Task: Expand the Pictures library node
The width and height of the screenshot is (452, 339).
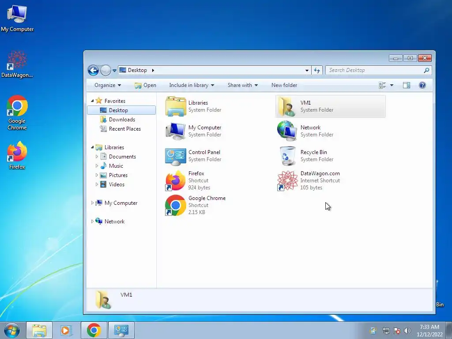Action: point(97,175)
